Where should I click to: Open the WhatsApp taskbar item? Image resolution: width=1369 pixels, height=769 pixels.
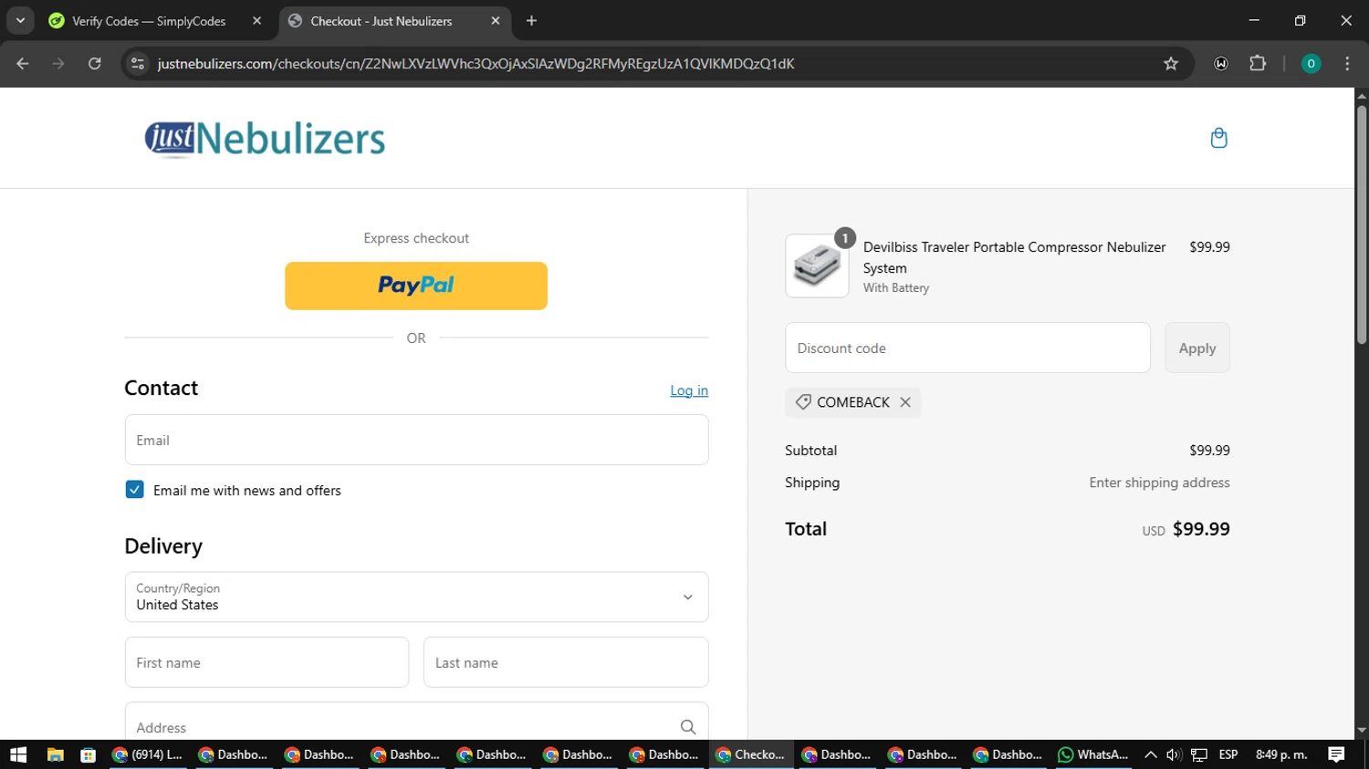pos(1093,754)
